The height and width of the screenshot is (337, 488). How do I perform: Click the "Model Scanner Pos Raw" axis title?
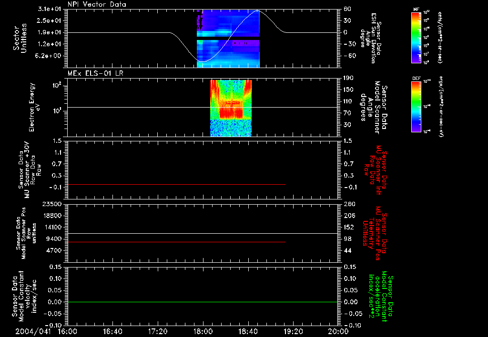(26, 233)
